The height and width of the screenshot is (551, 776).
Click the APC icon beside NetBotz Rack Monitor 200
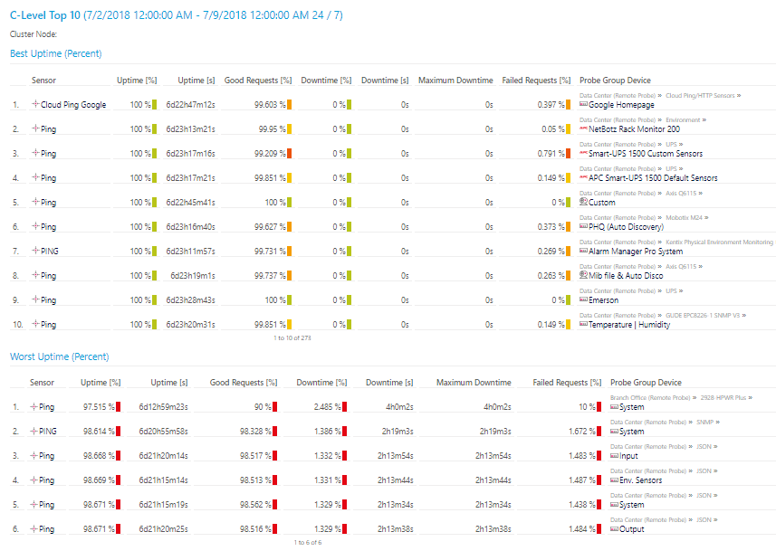click(x=583, y=128)
